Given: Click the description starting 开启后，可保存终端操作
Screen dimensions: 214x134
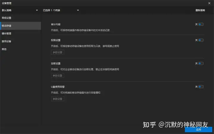Looking at the screenshot, I should [80, 30].
